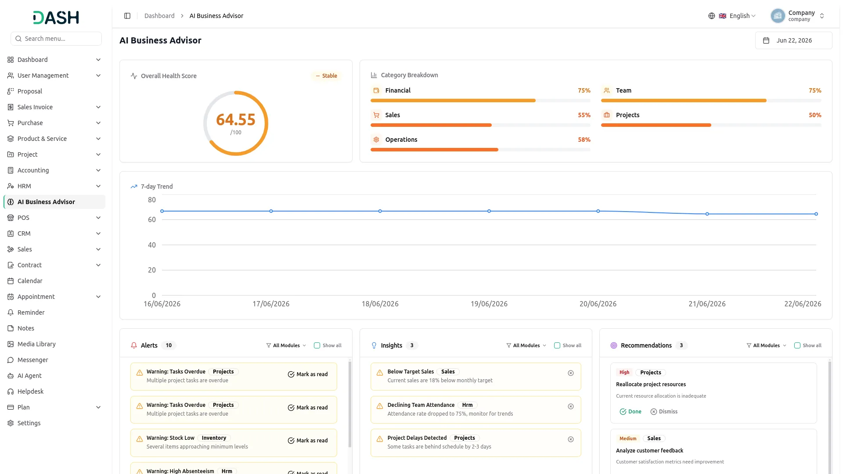Click the Alerts list scrollbar

[350, 404]
